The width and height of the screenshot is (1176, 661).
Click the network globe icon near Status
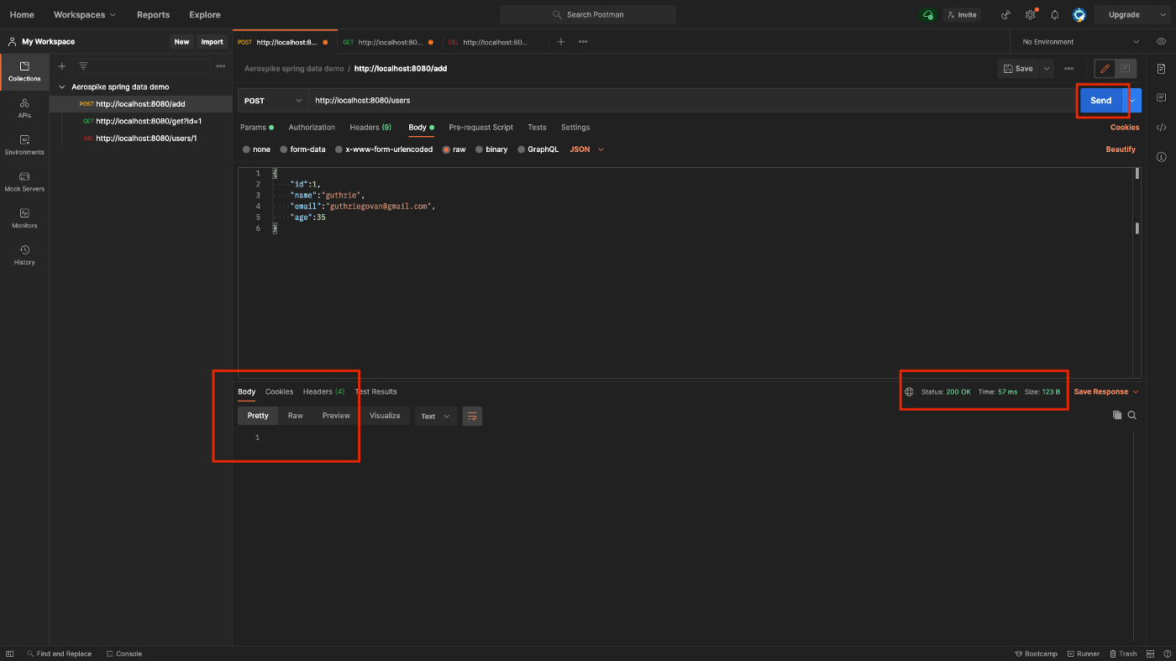pos(909,391)
